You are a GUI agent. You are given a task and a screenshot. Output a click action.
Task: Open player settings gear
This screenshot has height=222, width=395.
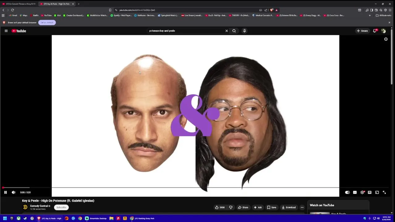[362, 192]
